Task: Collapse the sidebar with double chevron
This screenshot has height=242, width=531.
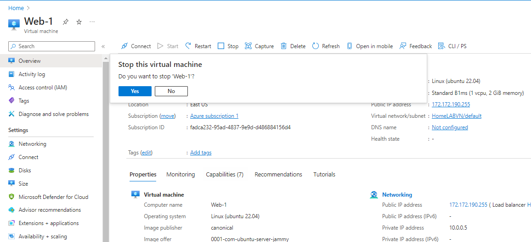Action: pos(103,46)
